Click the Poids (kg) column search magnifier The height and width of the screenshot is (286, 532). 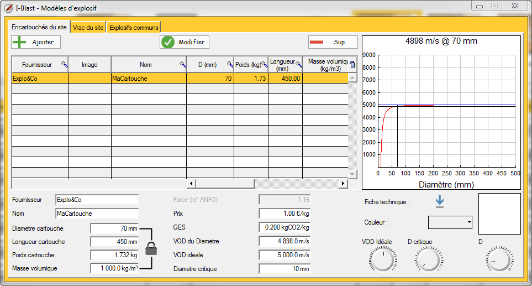click(265, 64)
